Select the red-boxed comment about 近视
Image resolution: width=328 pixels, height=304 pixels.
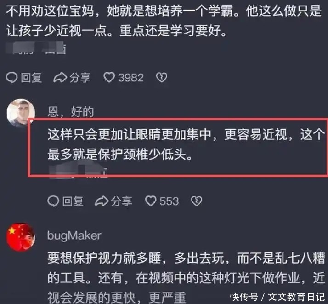click(186, 144)
